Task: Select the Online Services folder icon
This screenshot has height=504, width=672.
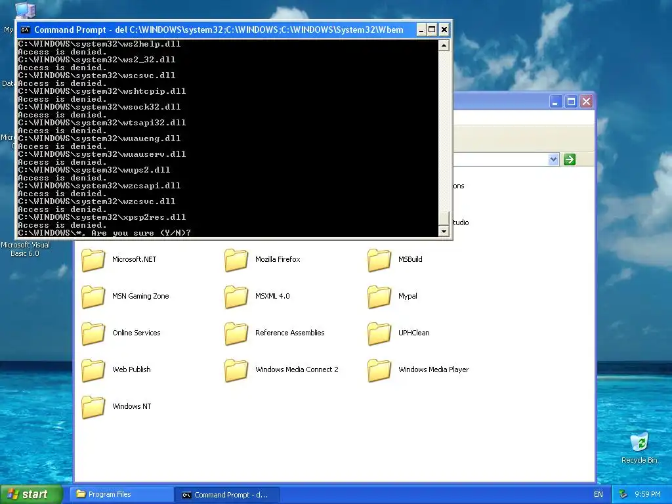Action: (93, 333)
